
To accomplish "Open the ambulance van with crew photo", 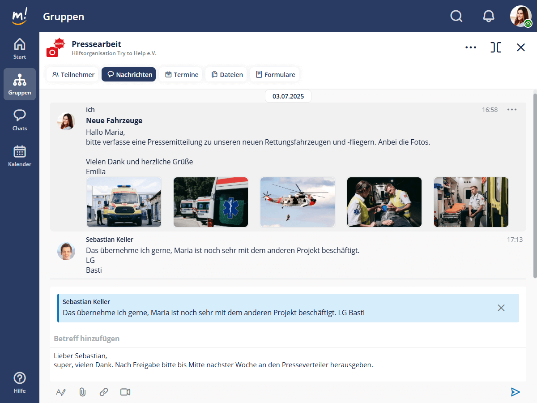I will pyautogui.click(x=124, y=202).
